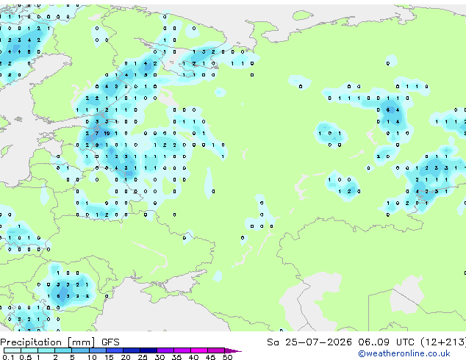Click the 45–50 mm legend color swatch
466x360 pixels.
216,350
